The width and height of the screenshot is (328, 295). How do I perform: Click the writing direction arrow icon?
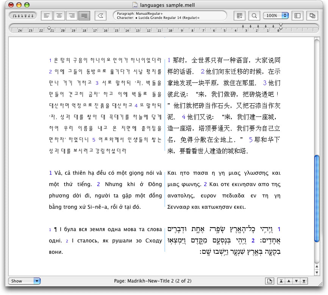pyautogui.click(x=100, y=16)
